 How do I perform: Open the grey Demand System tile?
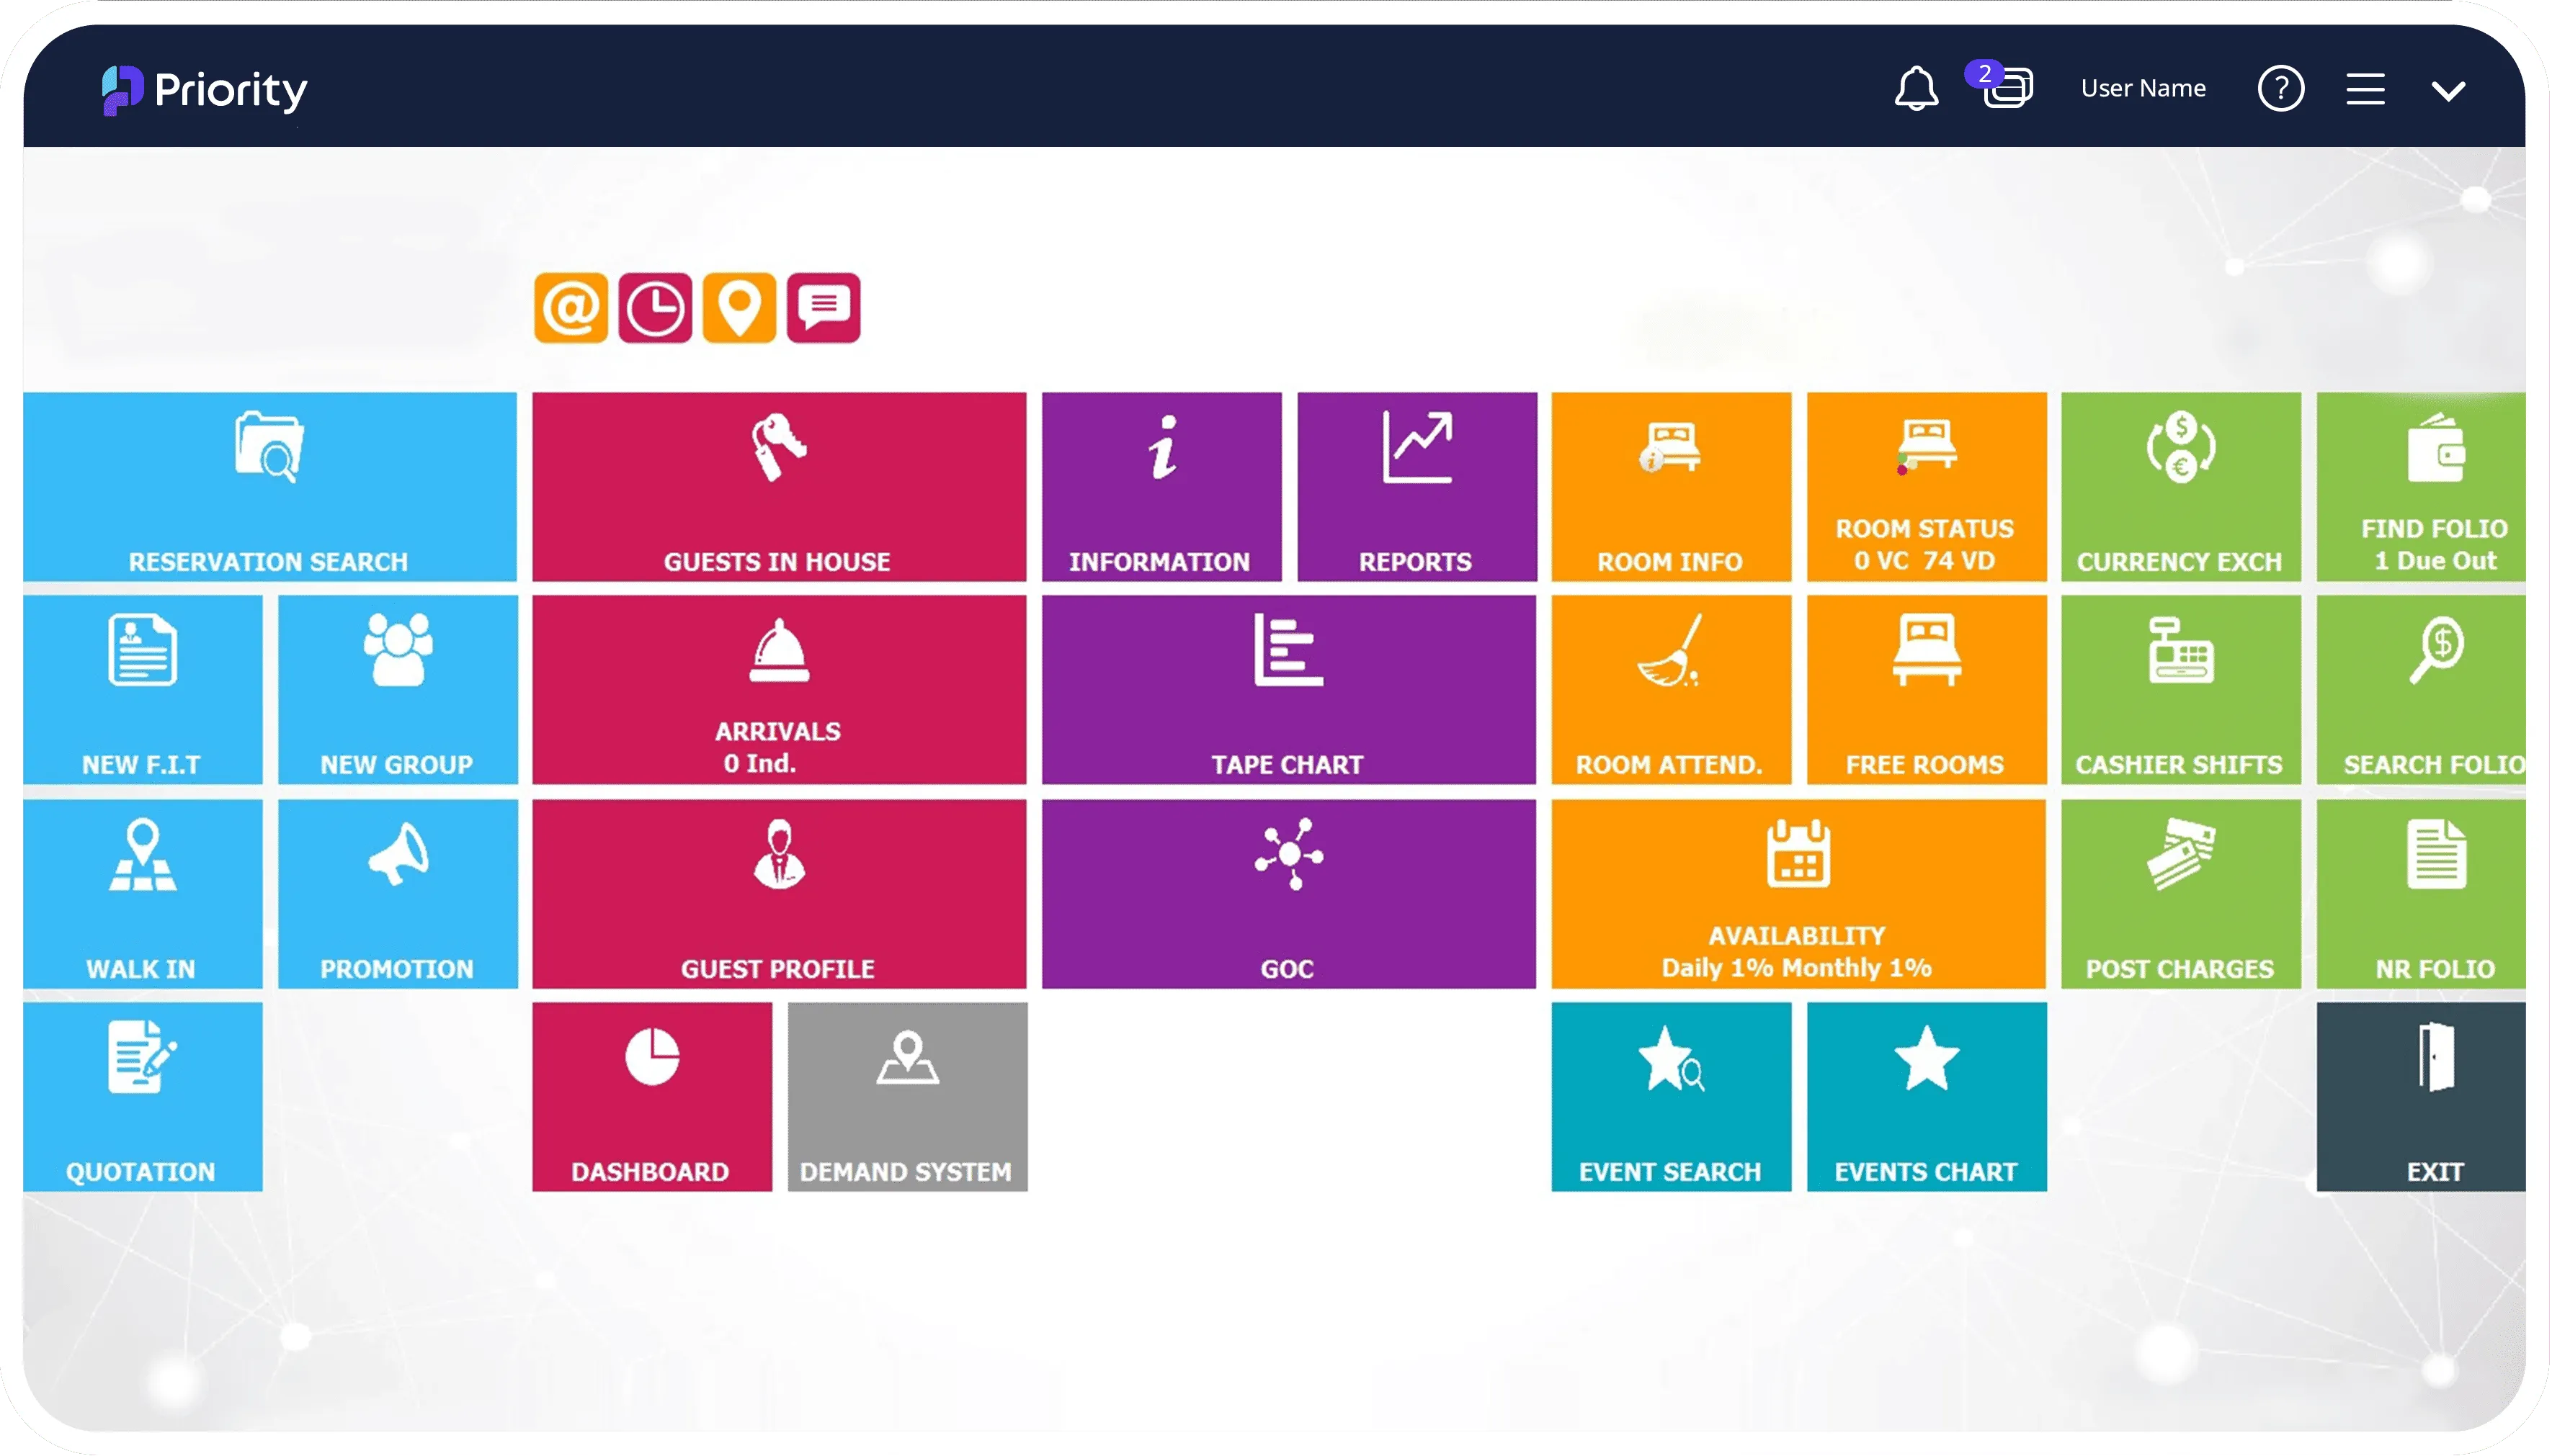click(x=906, y=1096)
